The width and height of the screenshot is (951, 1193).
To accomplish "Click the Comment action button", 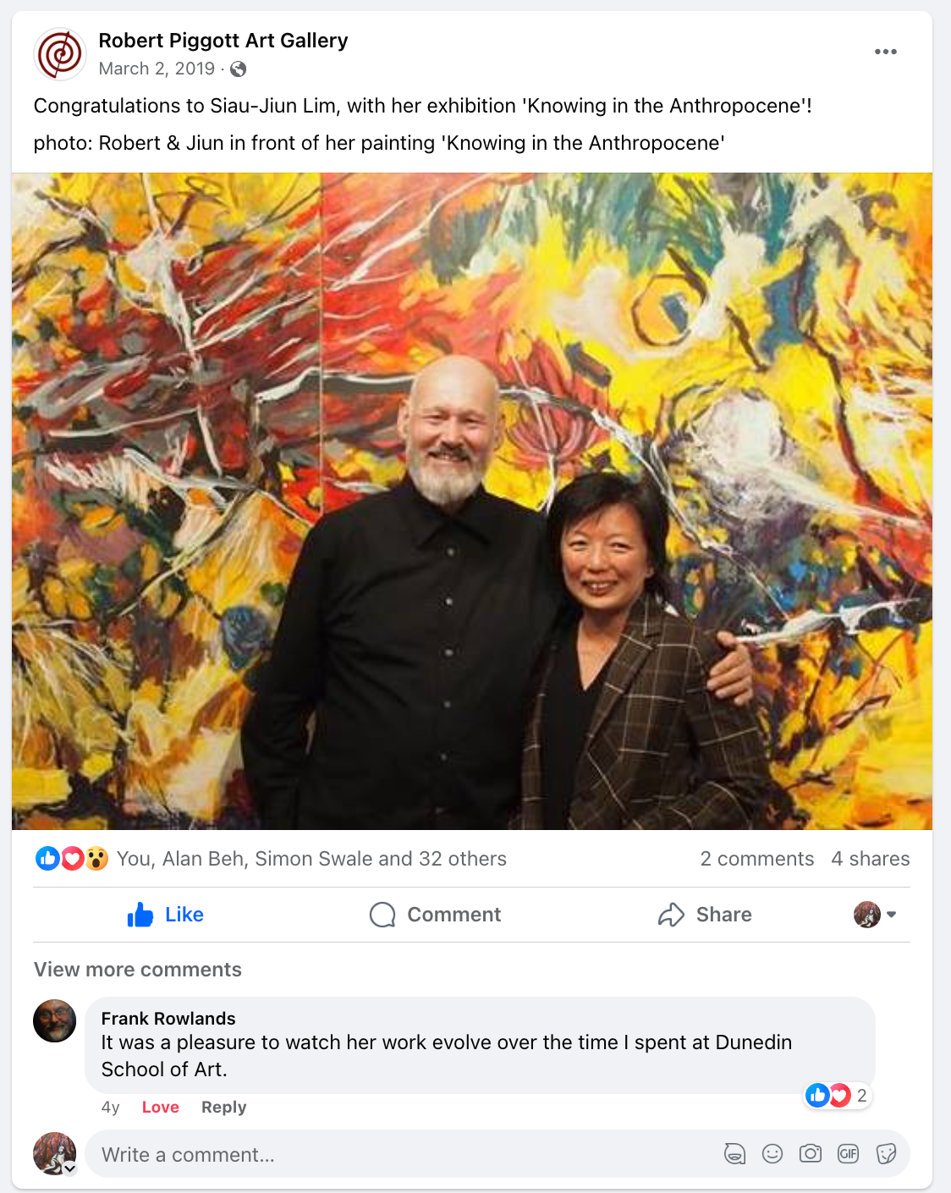I will pyautogui.click(x=436, y=915).
